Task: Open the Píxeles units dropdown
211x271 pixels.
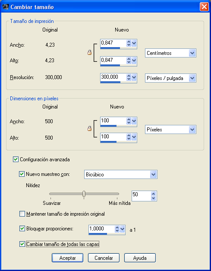Action: coord(170,130)
